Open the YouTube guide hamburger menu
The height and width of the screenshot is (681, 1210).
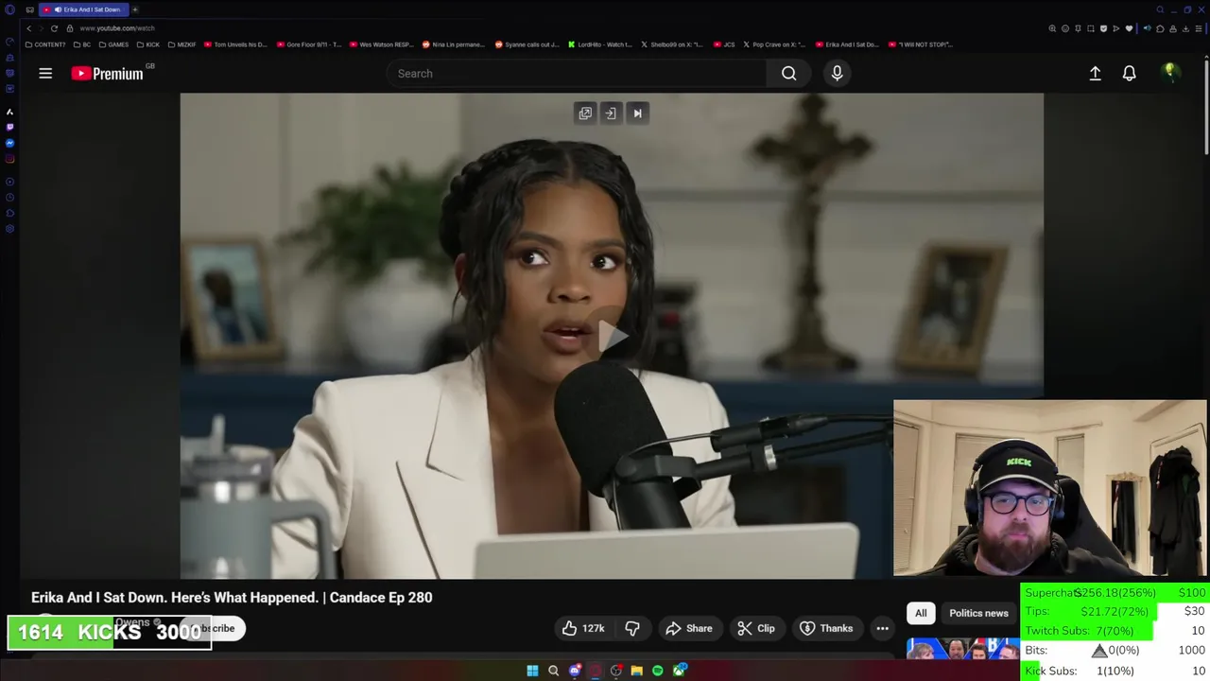[x=45, y=73]
